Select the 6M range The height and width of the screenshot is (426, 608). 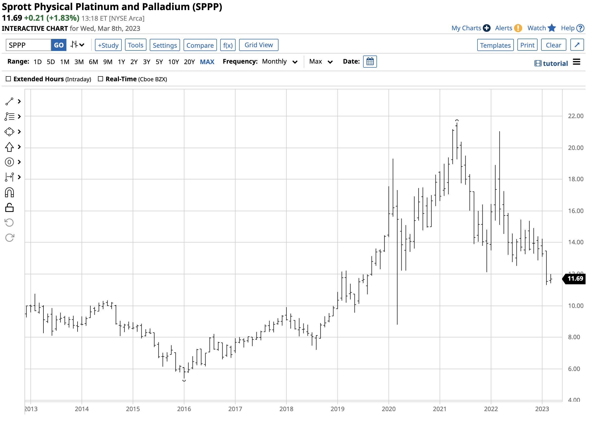point(93,62)
